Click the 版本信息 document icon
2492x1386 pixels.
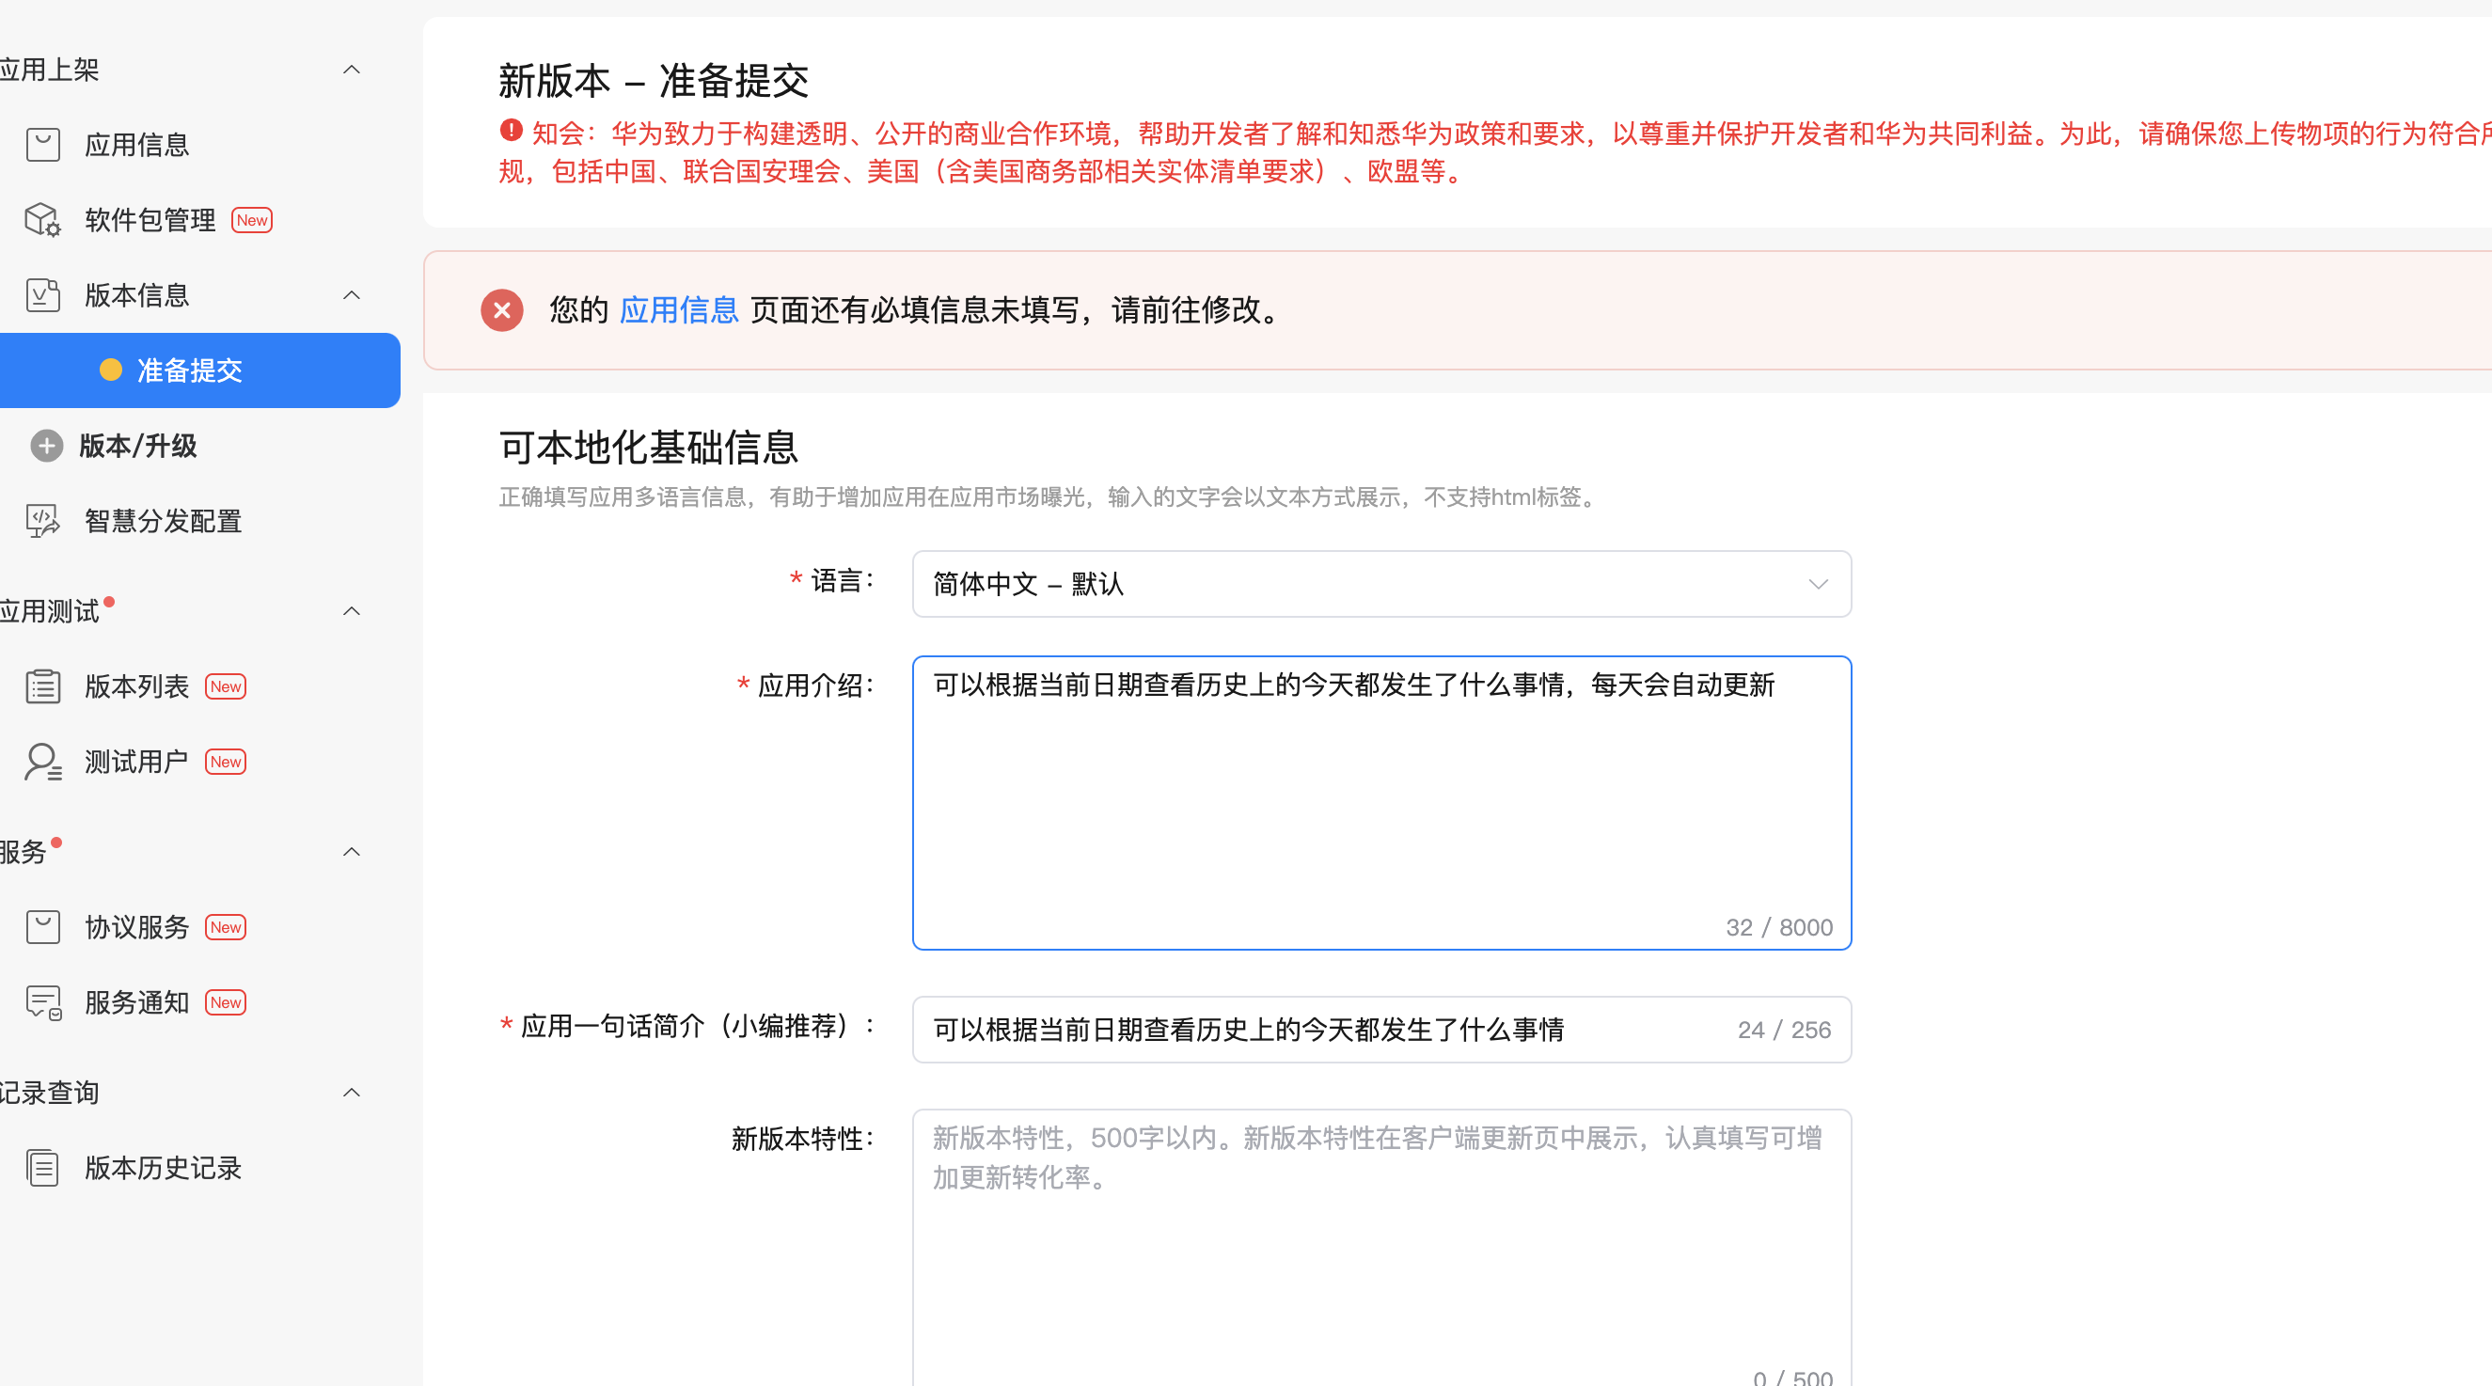coord(42,295)
